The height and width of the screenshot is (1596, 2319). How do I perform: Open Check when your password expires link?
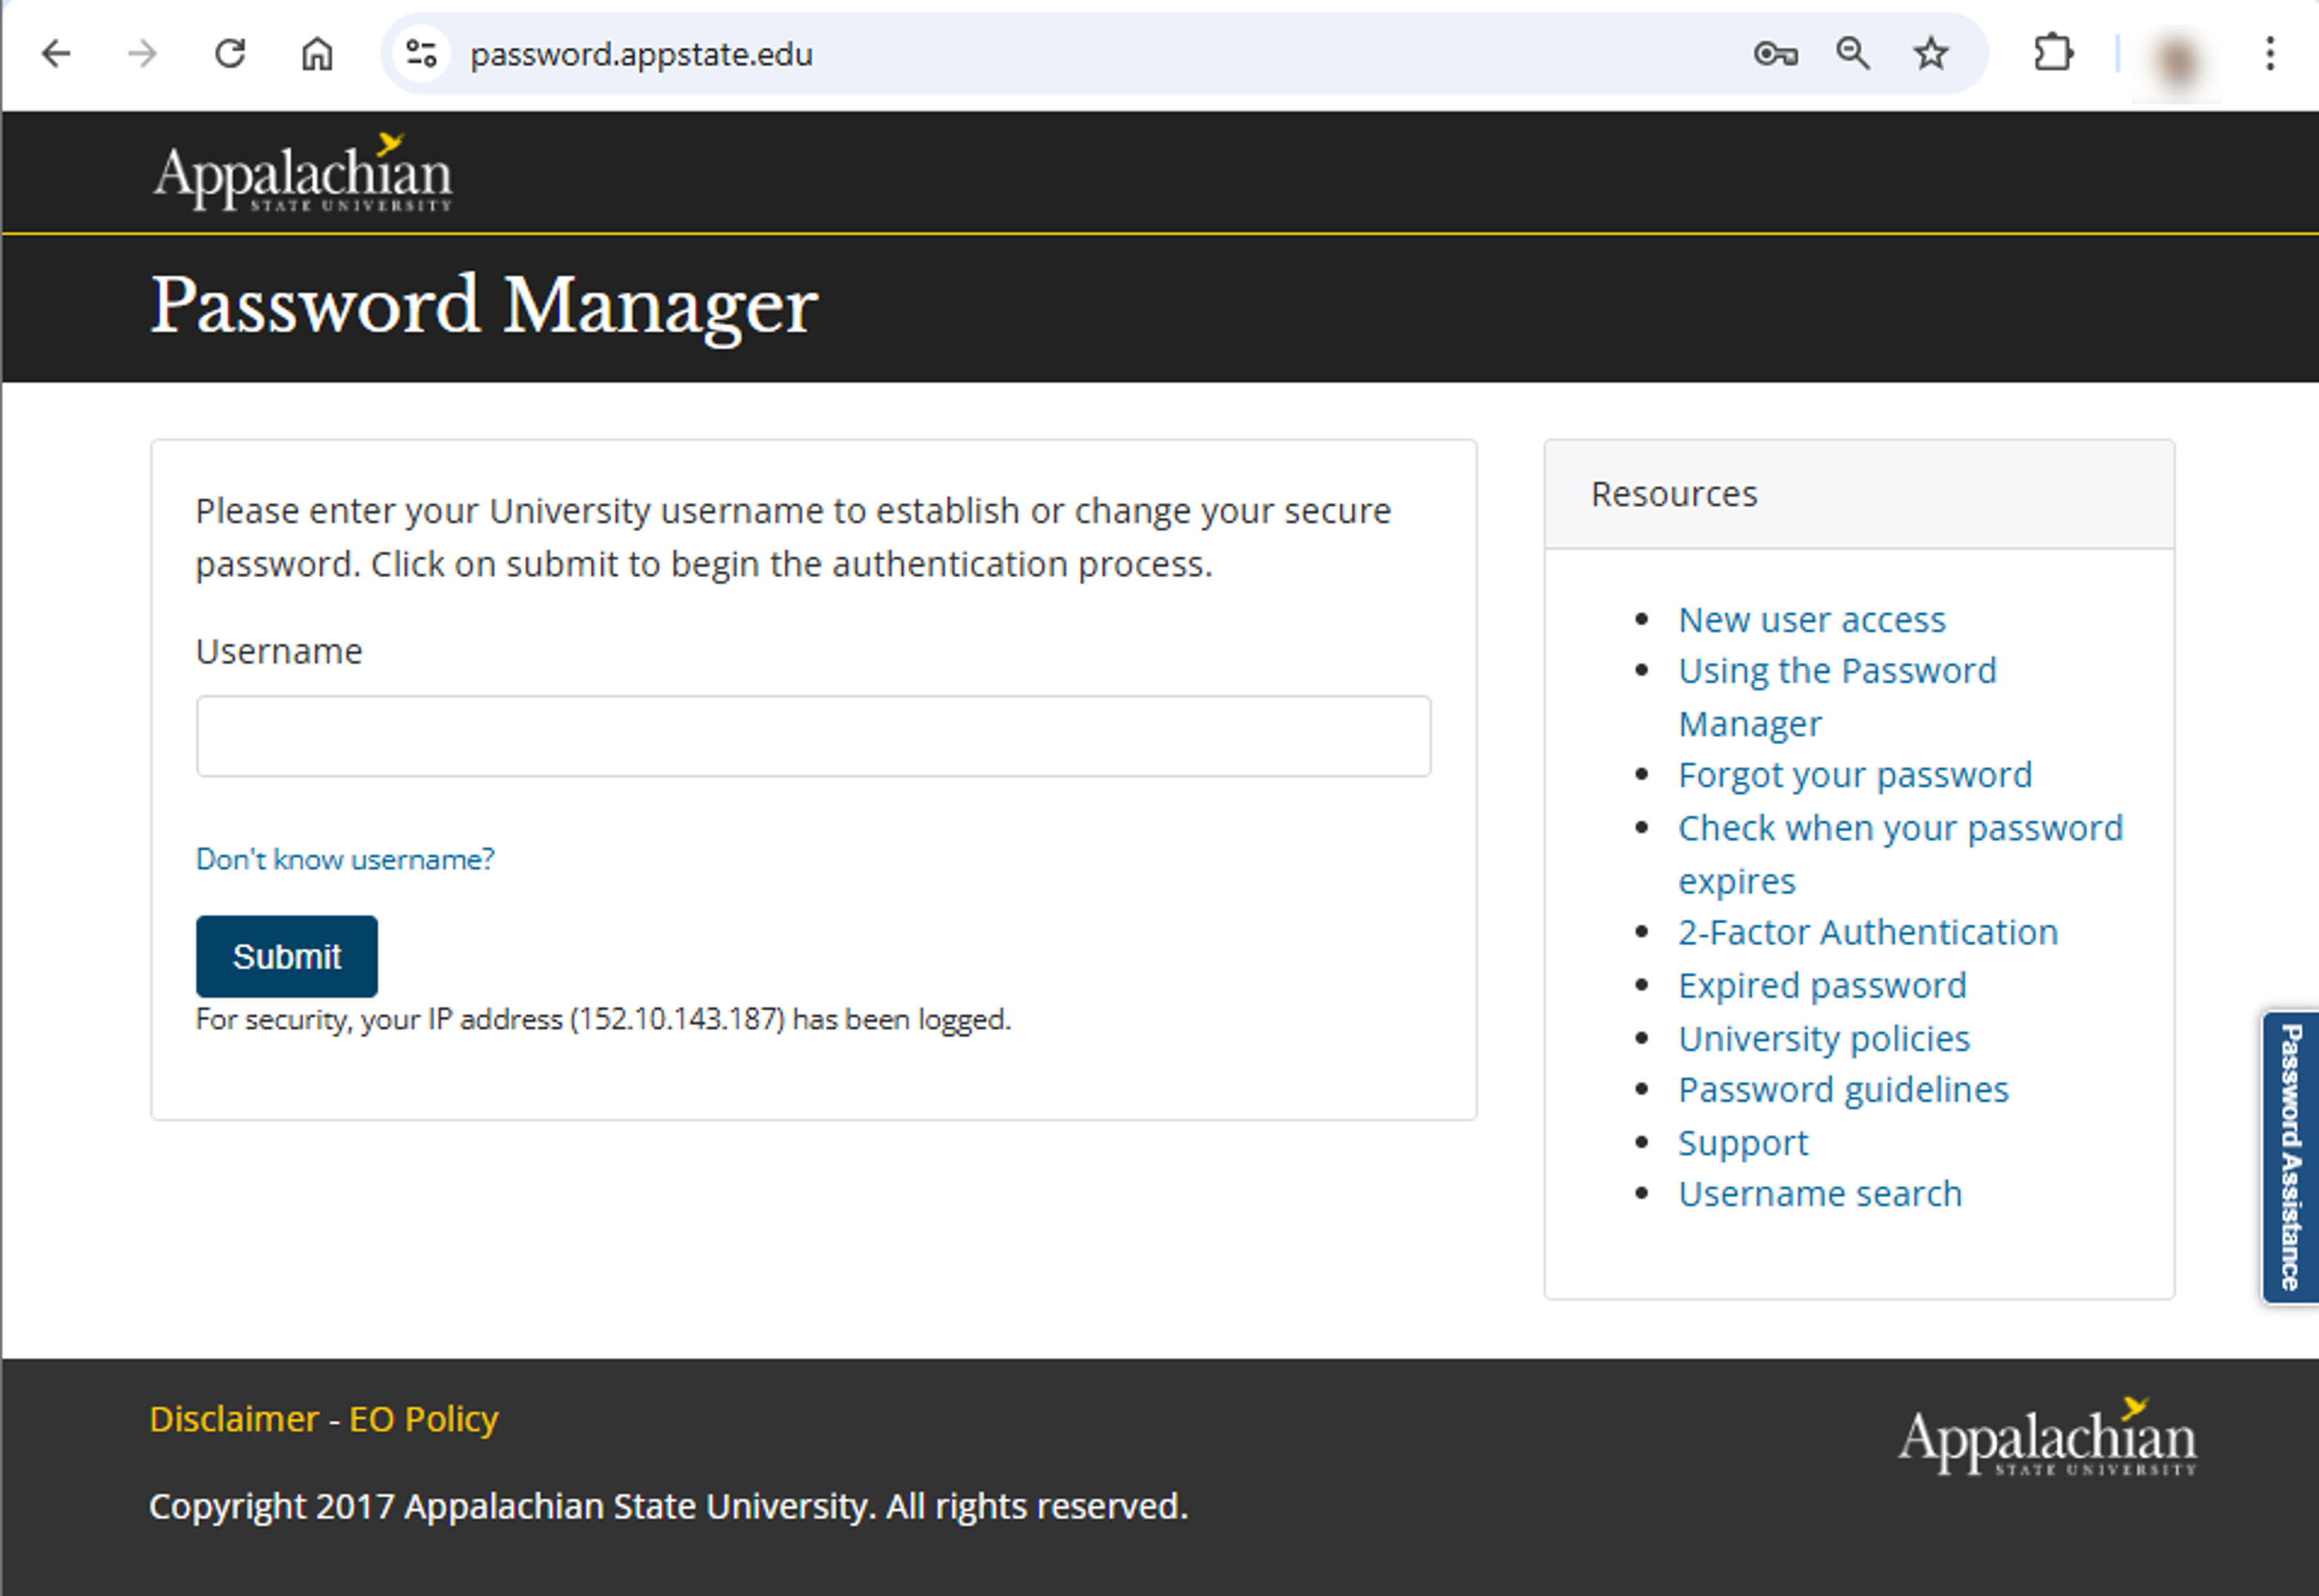click(1900, 854)
